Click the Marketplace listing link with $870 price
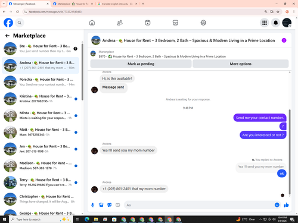Image resolution: width=298 pixels, height=223 pixels. pyautogui.click(x=162, y=56)
